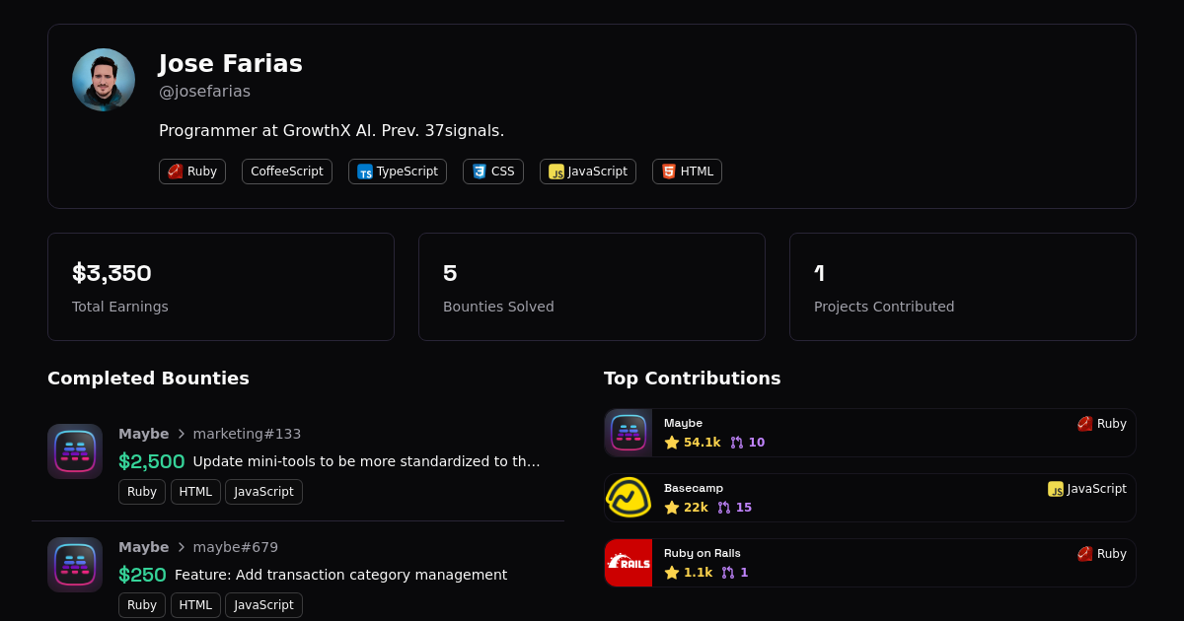Click the Maybe icon for the maybe#679 bounty

(75, 565)
